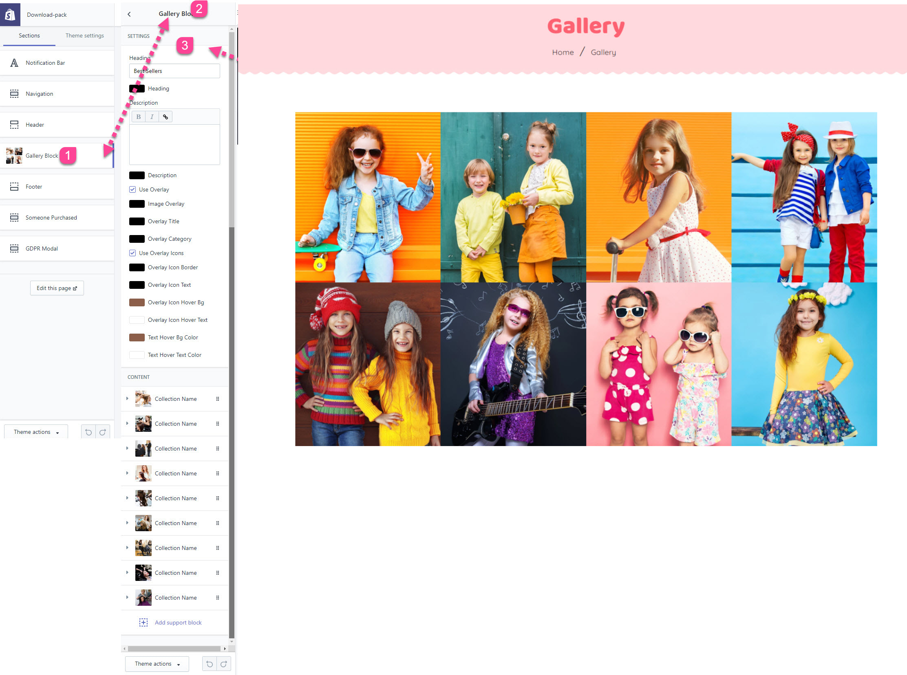Open gallery photo of girl with guitar

pos(513,364)
